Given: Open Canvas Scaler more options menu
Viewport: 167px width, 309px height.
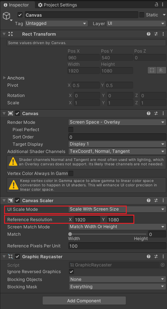Looking at the screenshot, I should (x=163, y=200).
